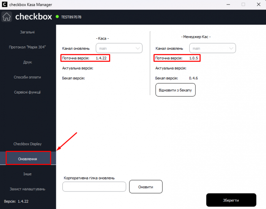The width and height of the screenshot is (266, 209).
Task: Open the Менеджер Кас update channel dropdown
Action: click(213, 48)
